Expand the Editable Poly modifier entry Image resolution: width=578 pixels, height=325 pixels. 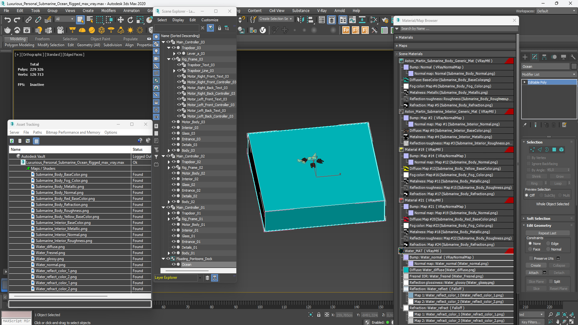coord(525,82)
